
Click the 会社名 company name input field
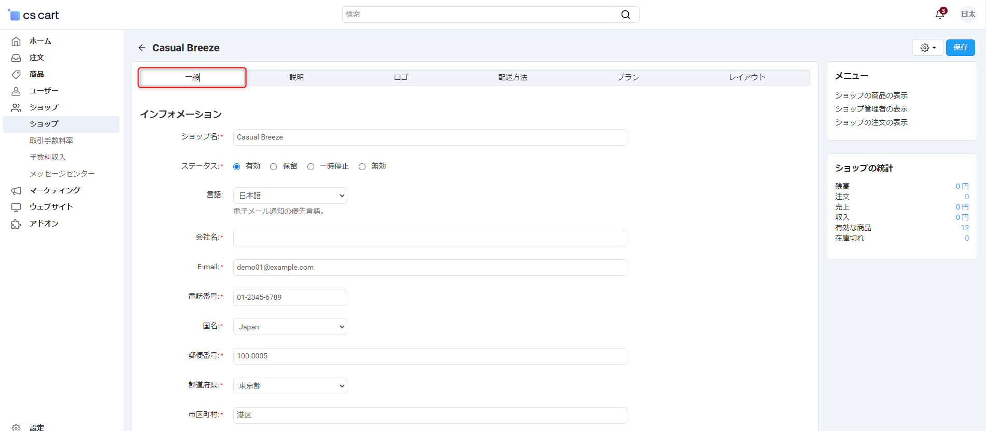(430, 238)
